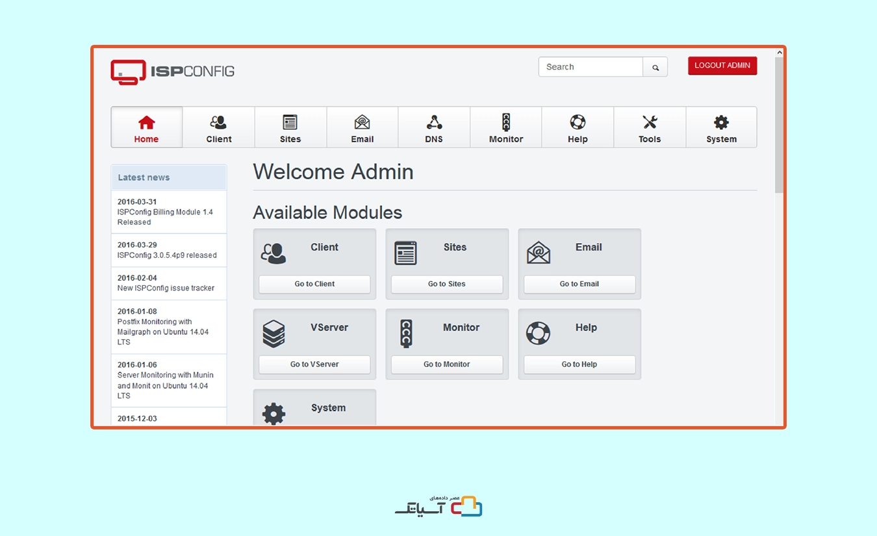Click the Go to Client button
The image size is (877, 536).
(314, 284)
